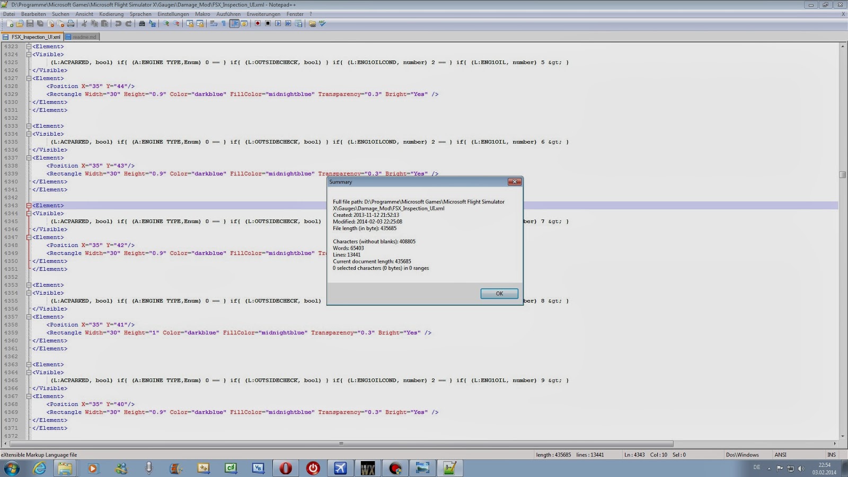Viewport: 848px width, 477px height.
Task: Open the Suchen menu
Action: pos(60,14)
